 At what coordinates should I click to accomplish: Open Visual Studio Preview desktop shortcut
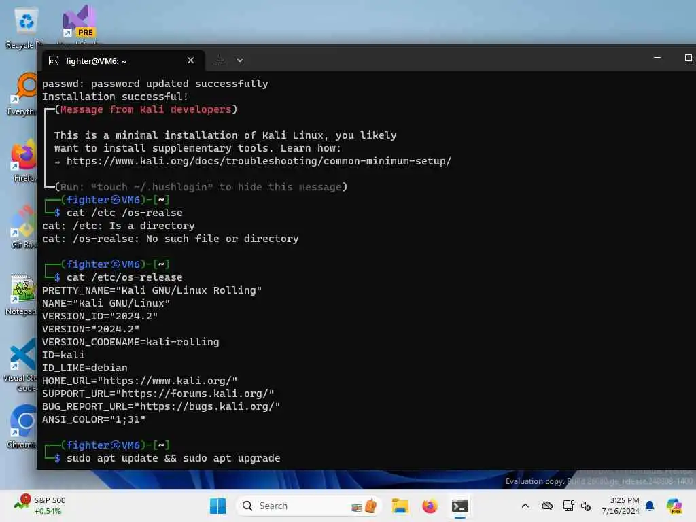coord(80,24)
